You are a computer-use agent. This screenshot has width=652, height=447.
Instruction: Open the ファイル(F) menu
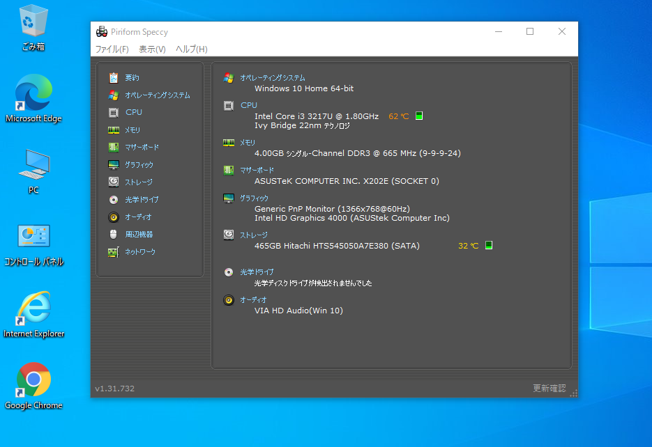click(x=112, y=49)
